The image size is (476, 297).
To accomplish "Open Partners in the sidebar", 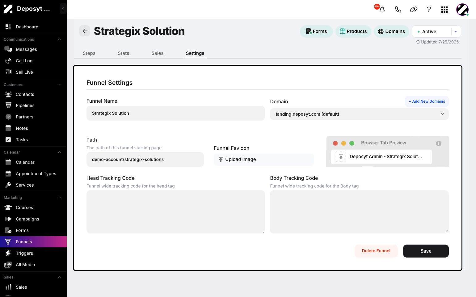I will coord(33,117).
